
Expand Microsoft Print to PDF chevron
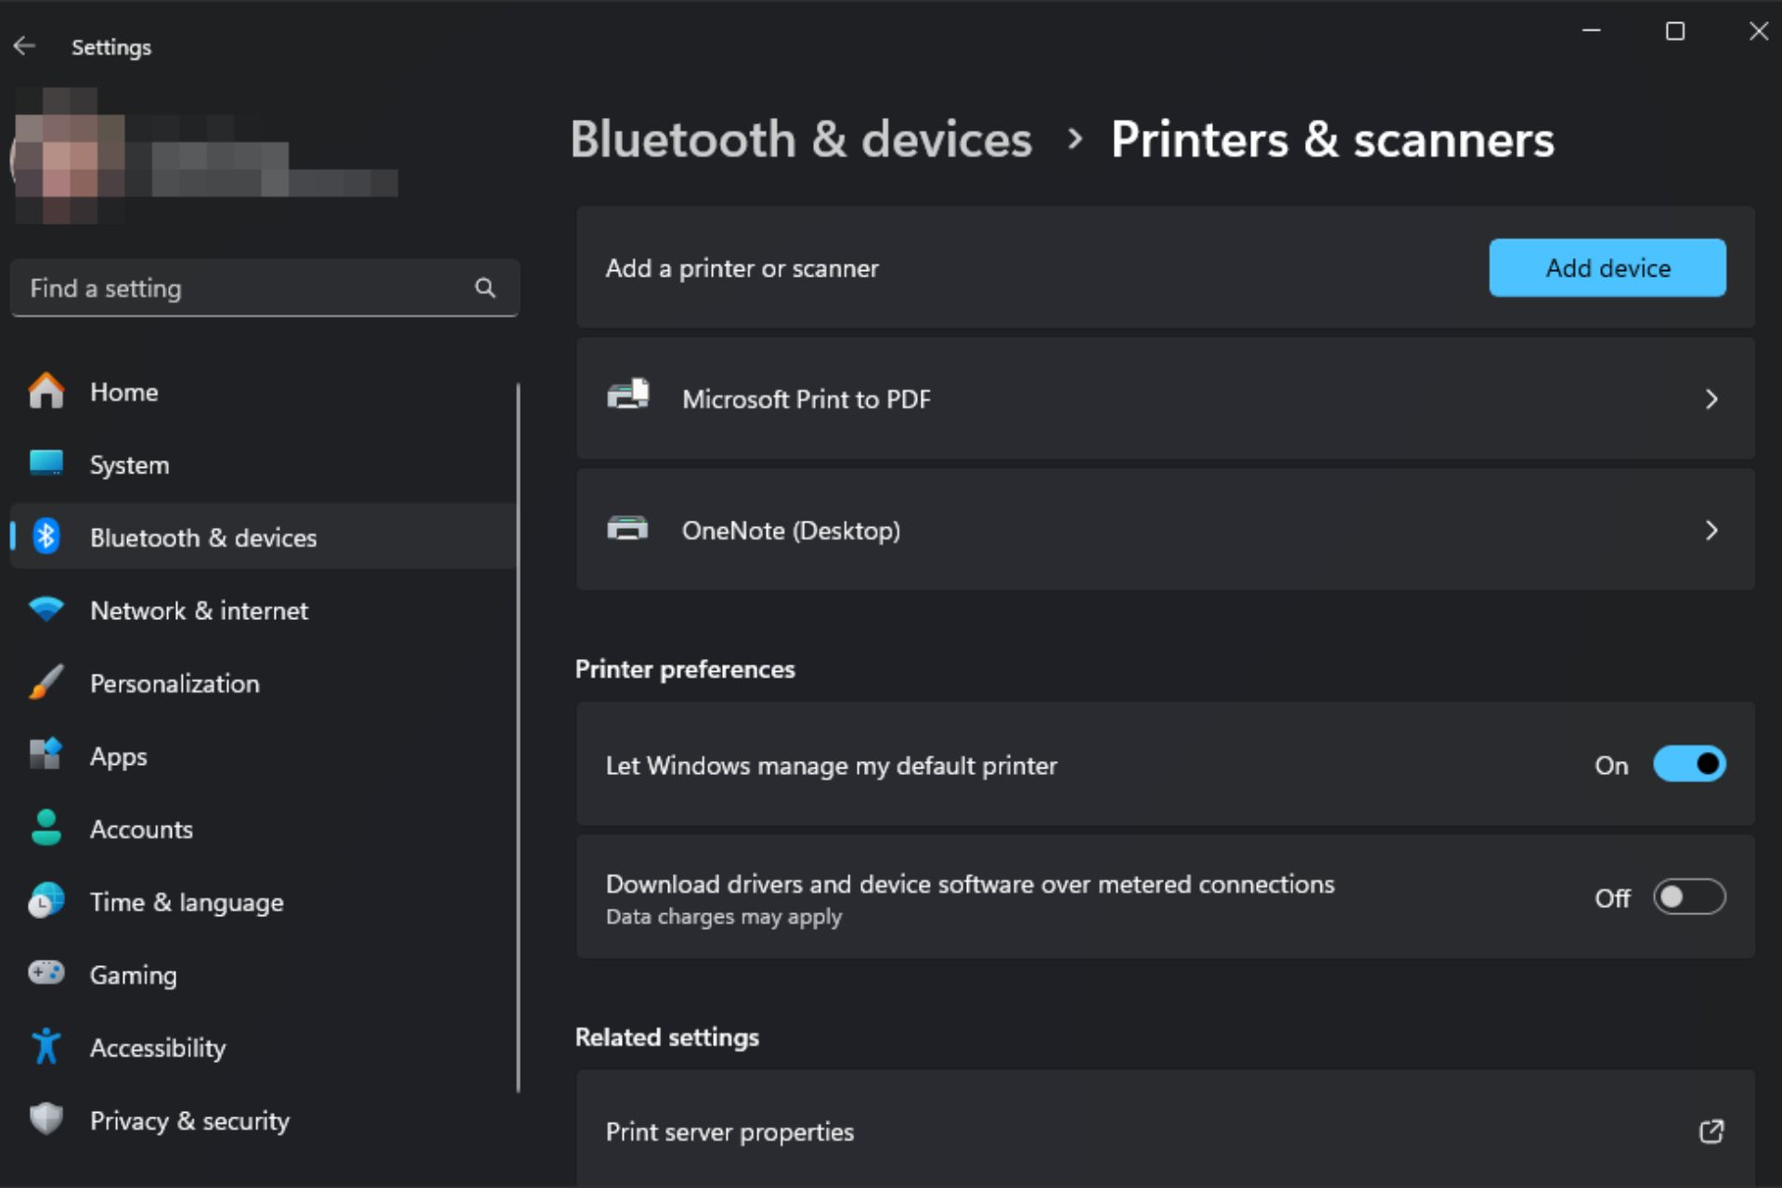tap(1711, 399)
